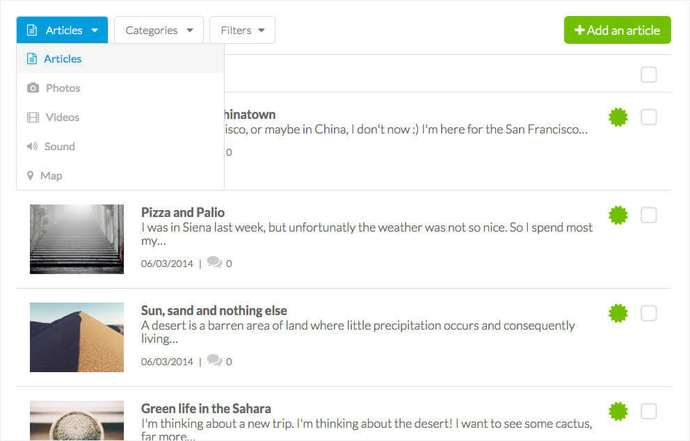Click comments bubble icon under Pizza and Palio
The height and width of the screenshot is (441, 690).
[x=214, y=262]
